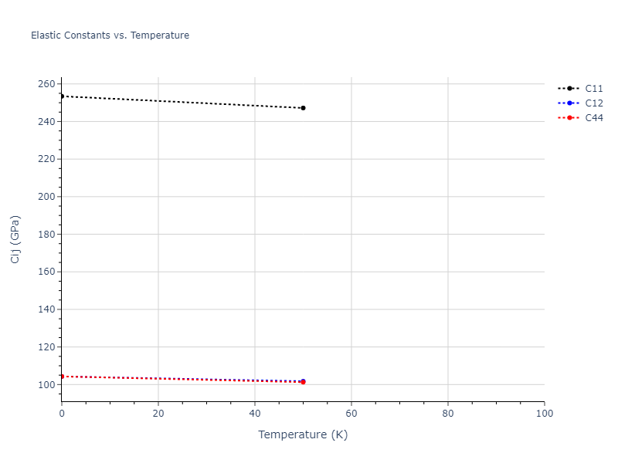Click the red C44 data point at 0 K
The image size is (618, 463).
coord(62,377)
